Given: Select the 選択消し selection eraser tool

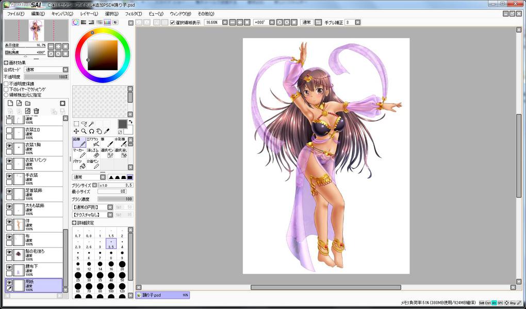Looking at the screenshot, I should pyautogui.click(x=121, y=153).
